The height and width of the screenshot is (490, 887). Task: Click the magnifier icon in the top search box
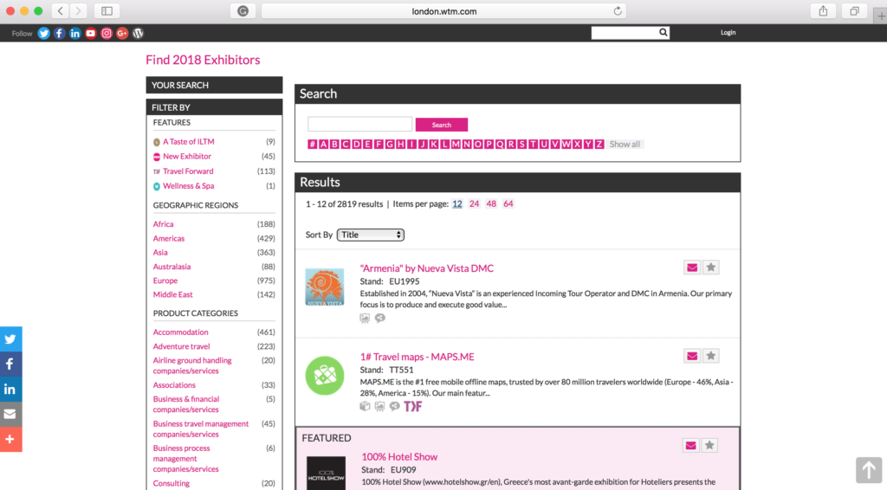663,33
